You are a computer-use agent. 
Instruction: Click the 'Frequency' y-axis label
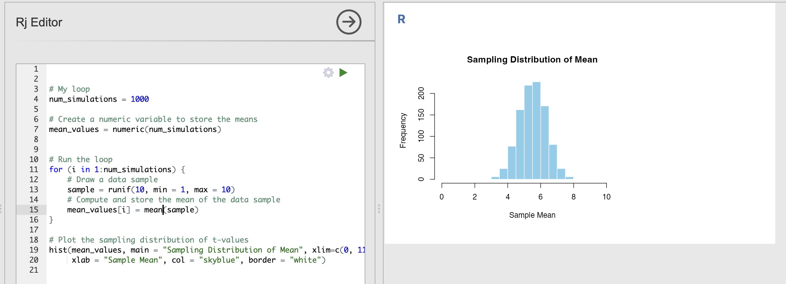[x=403, y=130]
